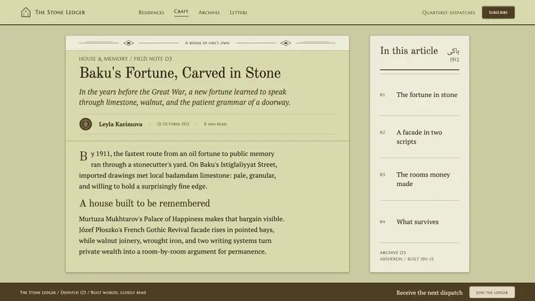Click the '8 min read' label
535x301 pixels.
tap(215, 124)
